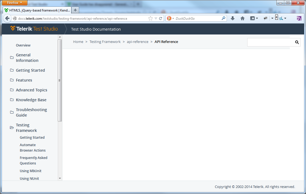The height and width of the screenshot is (194, 306).
Task: Open the dropdown after the tracker extension icon
Action: click(x=285, y=18)
